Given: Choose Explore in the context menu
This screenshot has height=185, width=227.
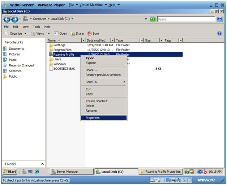Looking at the screenshot, I should tap(104, 63).
